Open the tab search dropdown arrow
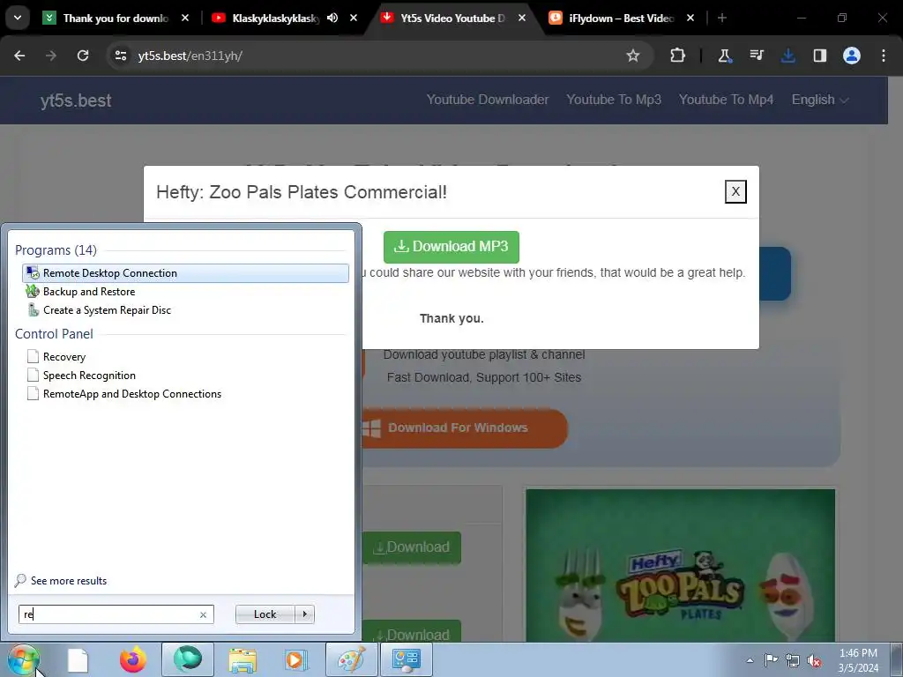The height and width of the screenshot is (677, 903). 18,18
